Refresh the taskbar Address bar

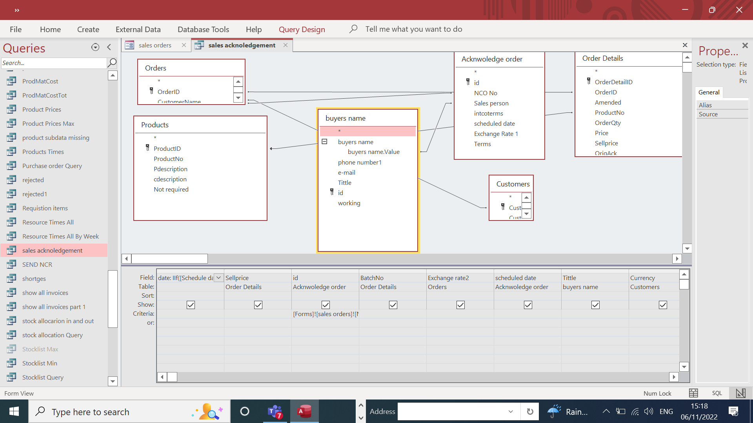pos(530,412)
